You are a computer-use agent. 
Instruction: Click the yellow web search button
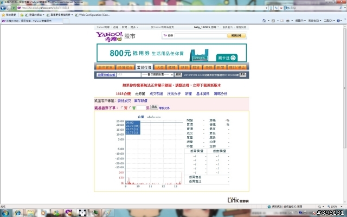click(236, 35)
